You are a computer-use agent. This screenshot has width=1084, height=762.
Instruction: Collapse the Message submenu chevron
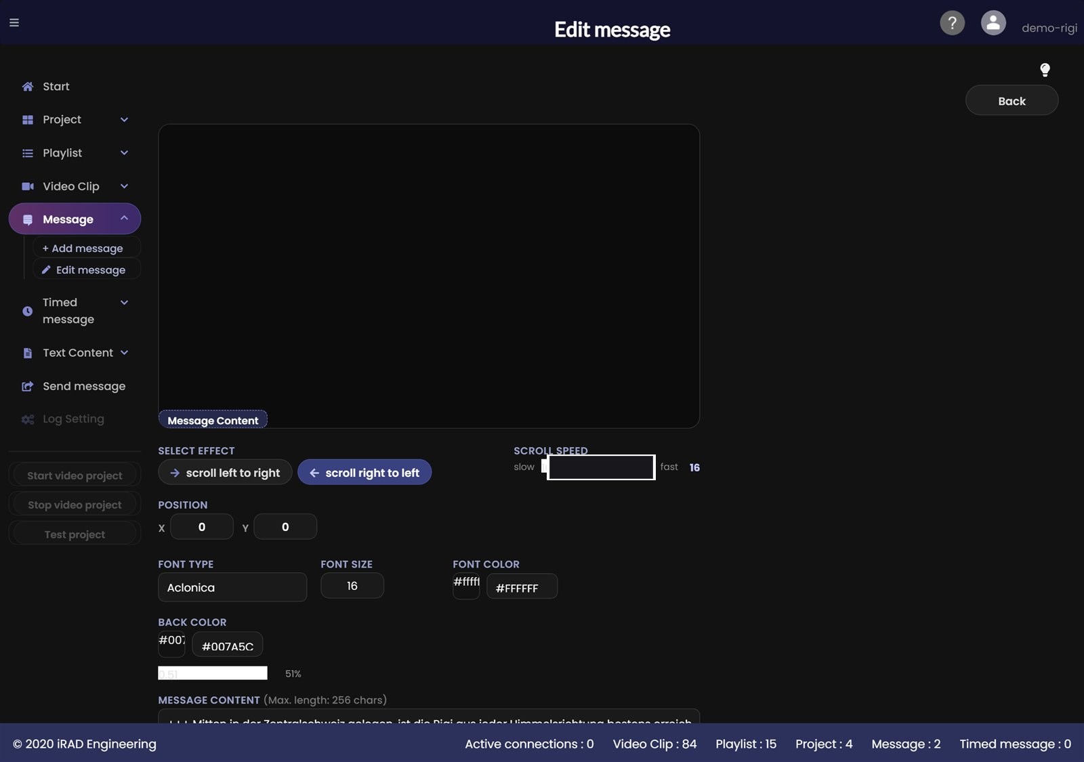(x=124, y=218)
